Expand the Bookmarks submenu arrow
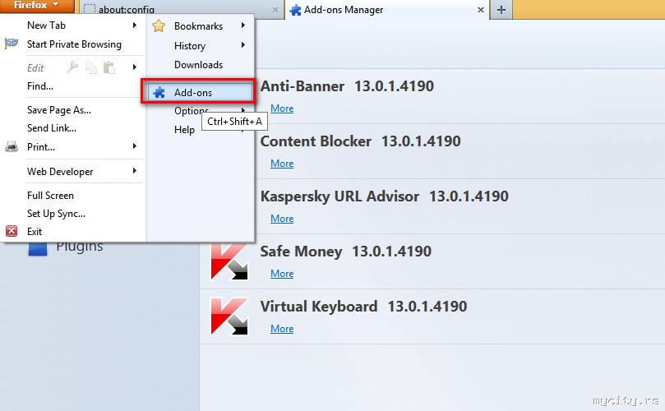The width and height of the screenshot is (665, 411). tap(243, 25)
